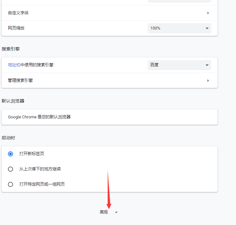Viewport: 236px width, 225px height.
Task: Click the 地址栏 hyperlink
Action: (x=14, y=65)
